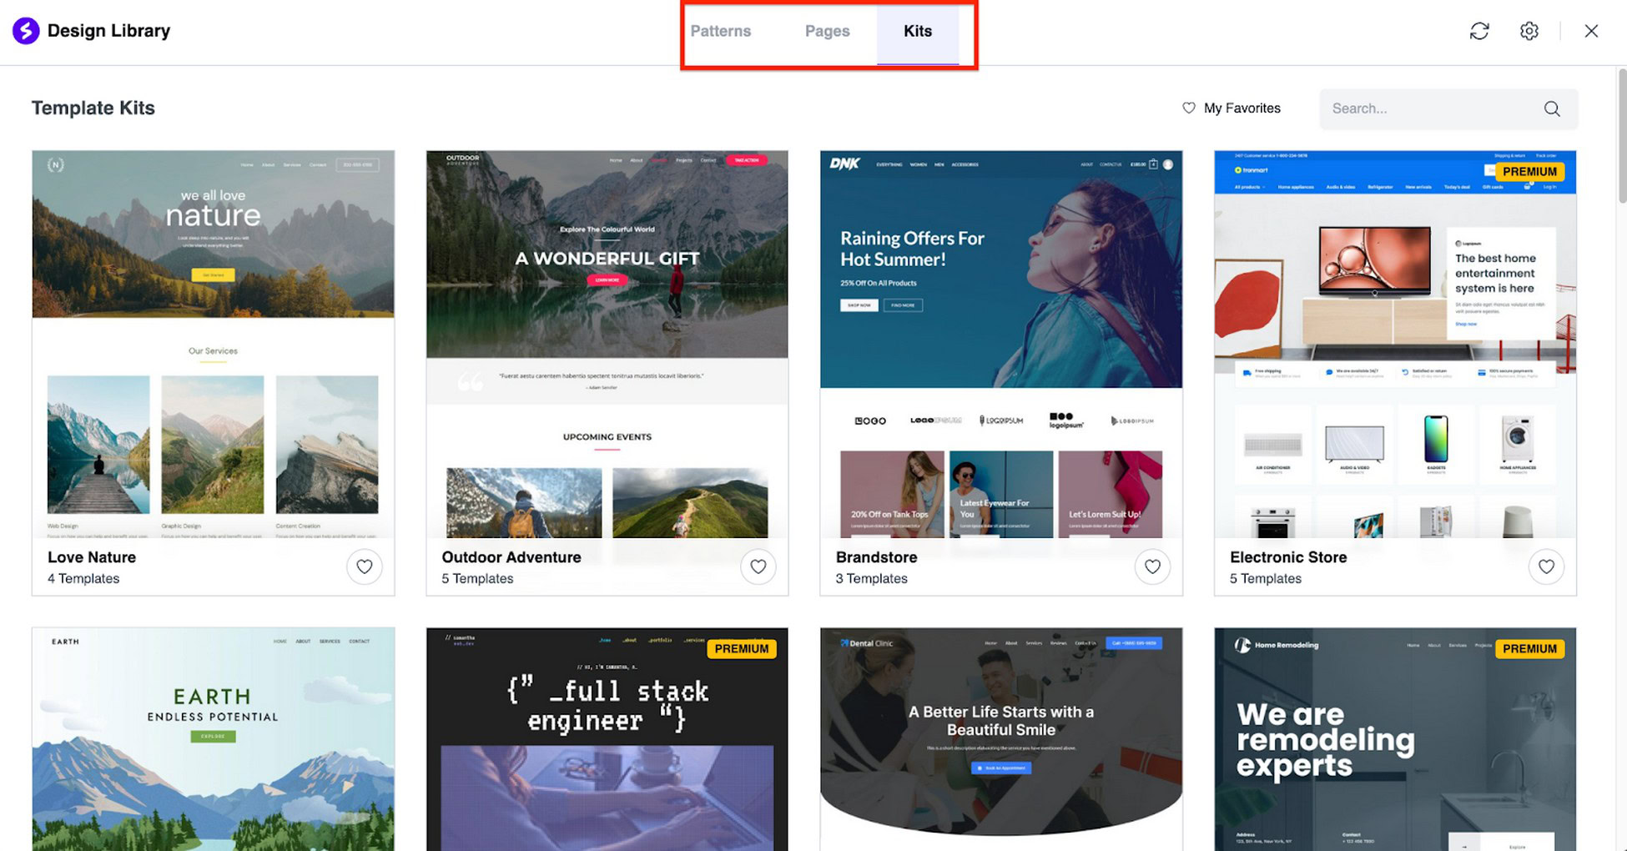Open the Design Library settings gear
Screen dimensions: 1627x851
tap(1529, 31)
